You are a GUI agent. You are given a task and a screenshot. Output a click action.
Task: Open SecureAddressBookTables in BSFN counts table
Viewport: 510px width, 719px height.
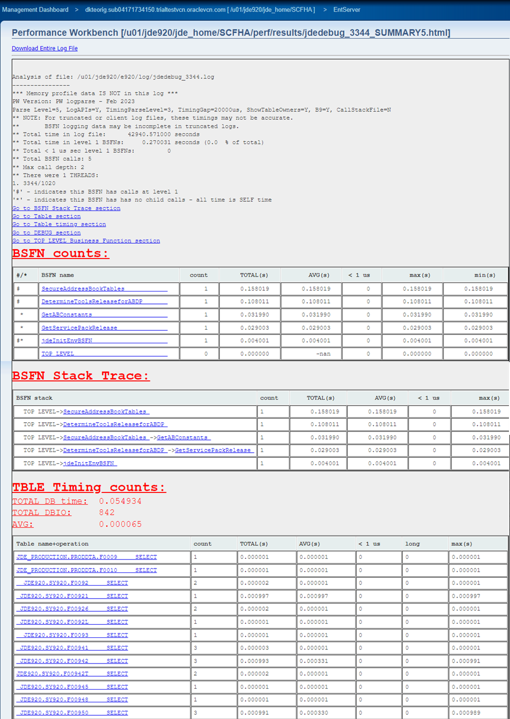coord(105,289)
